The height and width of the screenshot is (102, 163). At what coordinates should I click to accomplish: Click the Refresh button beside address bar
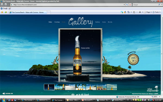(127, 5)
